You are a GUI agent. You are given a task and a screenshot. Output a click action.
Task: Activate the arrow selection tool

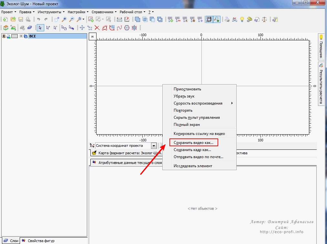40,27
